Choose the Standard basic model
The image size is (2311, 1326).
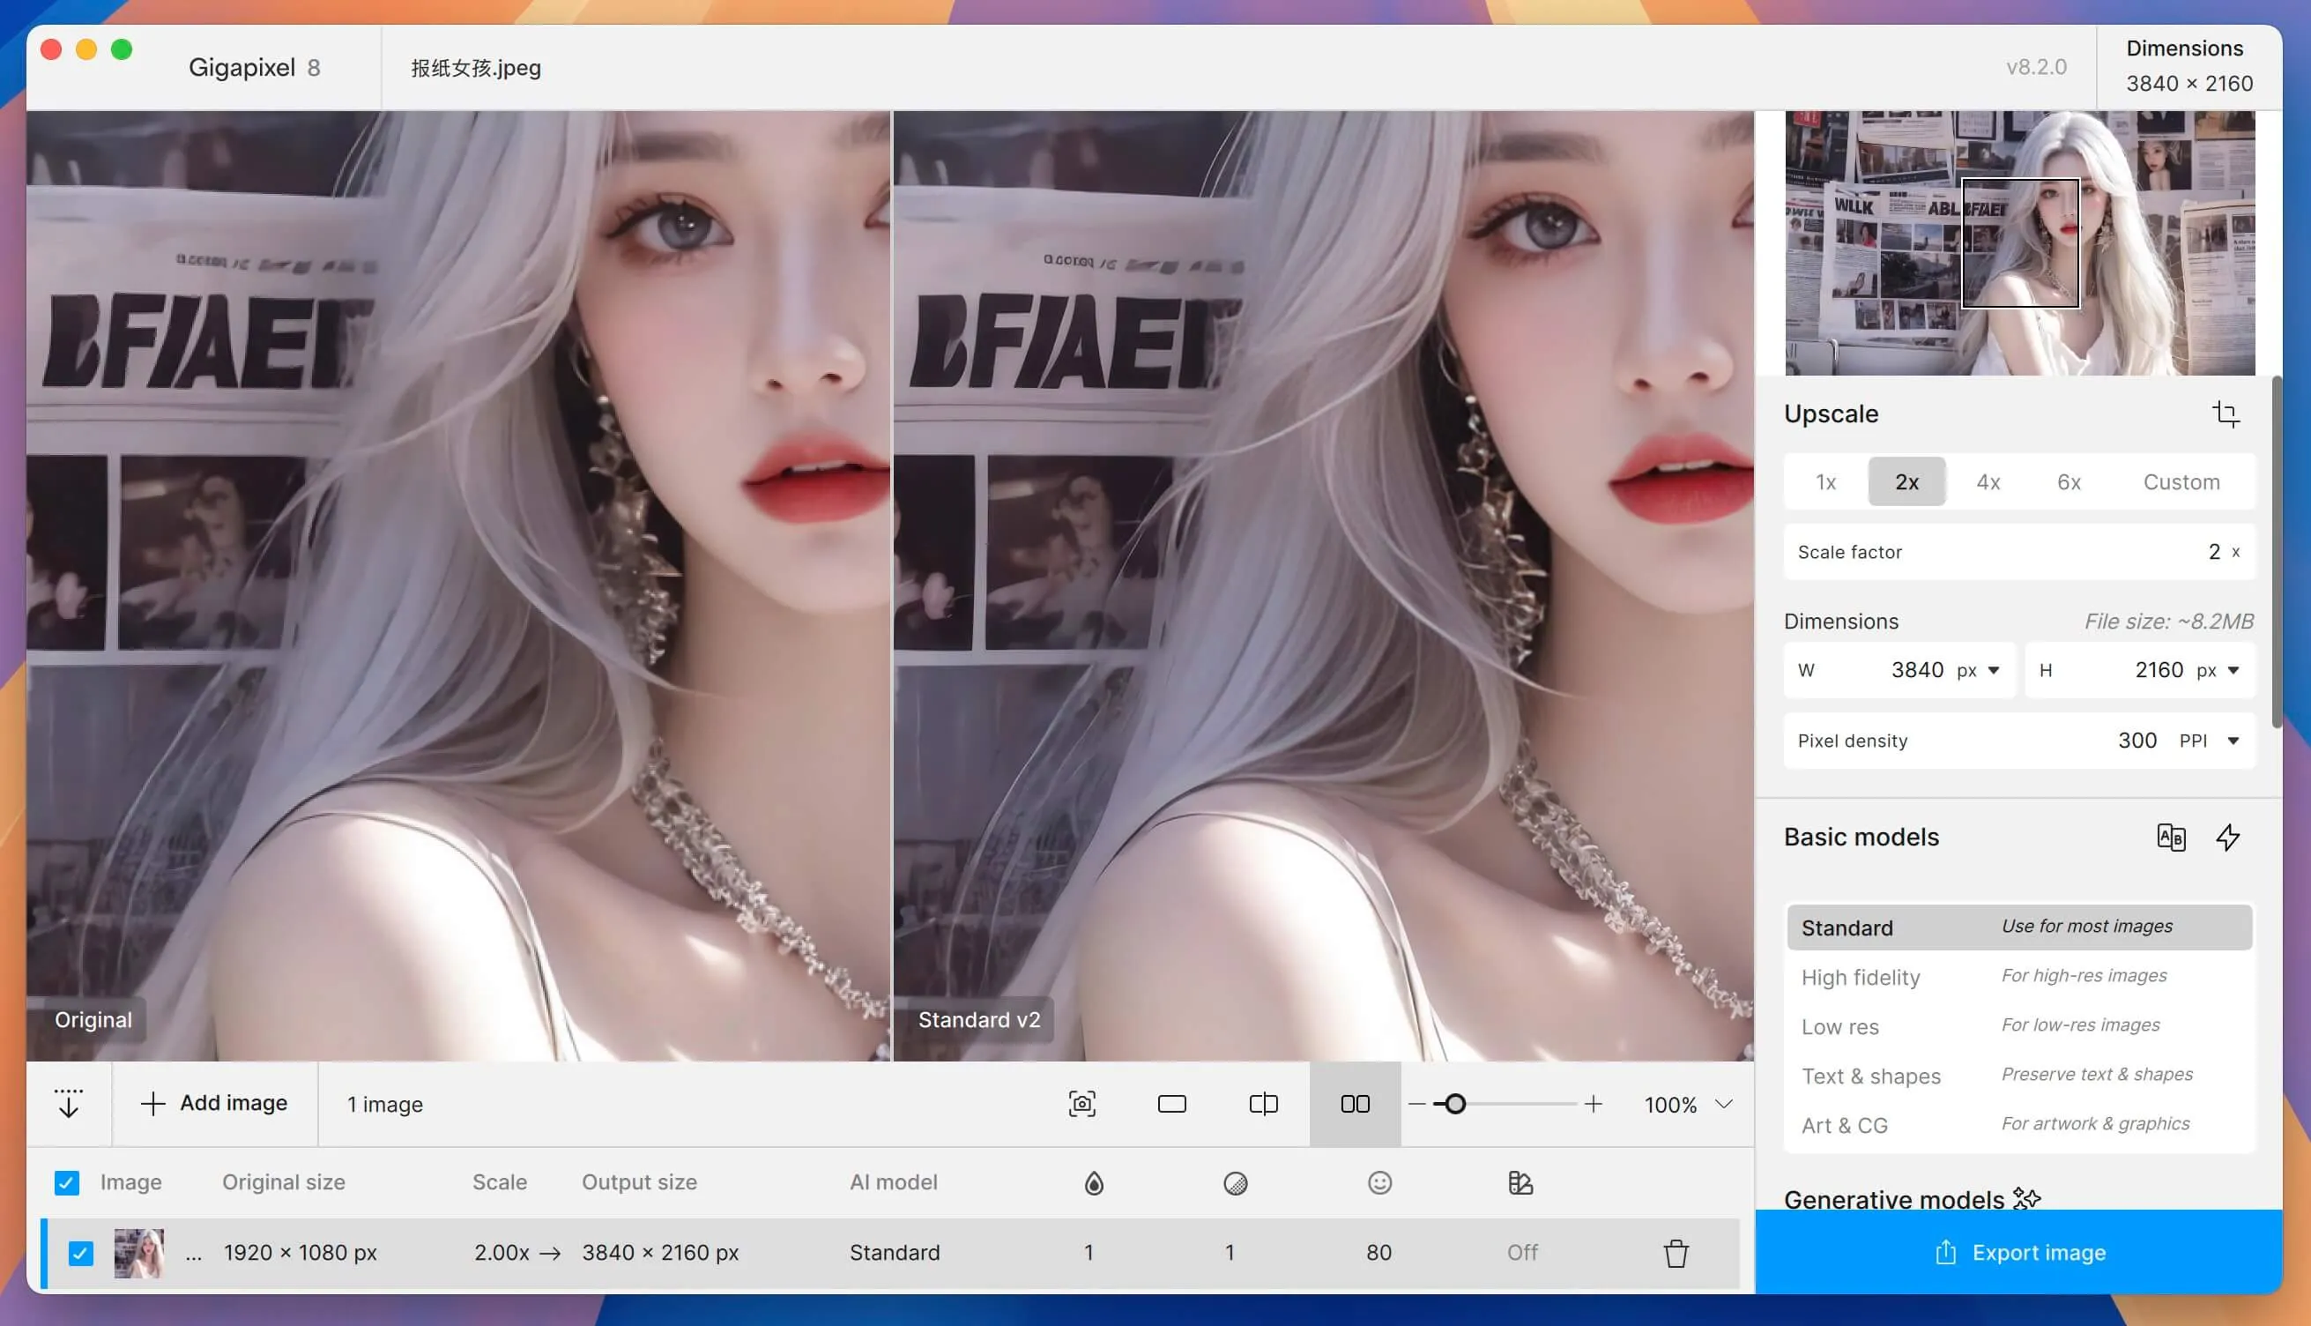[x=2019, y=927]
